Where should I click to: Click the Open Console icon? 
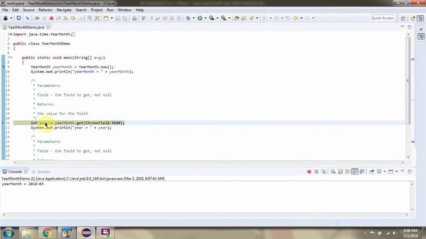coord(391,171)
